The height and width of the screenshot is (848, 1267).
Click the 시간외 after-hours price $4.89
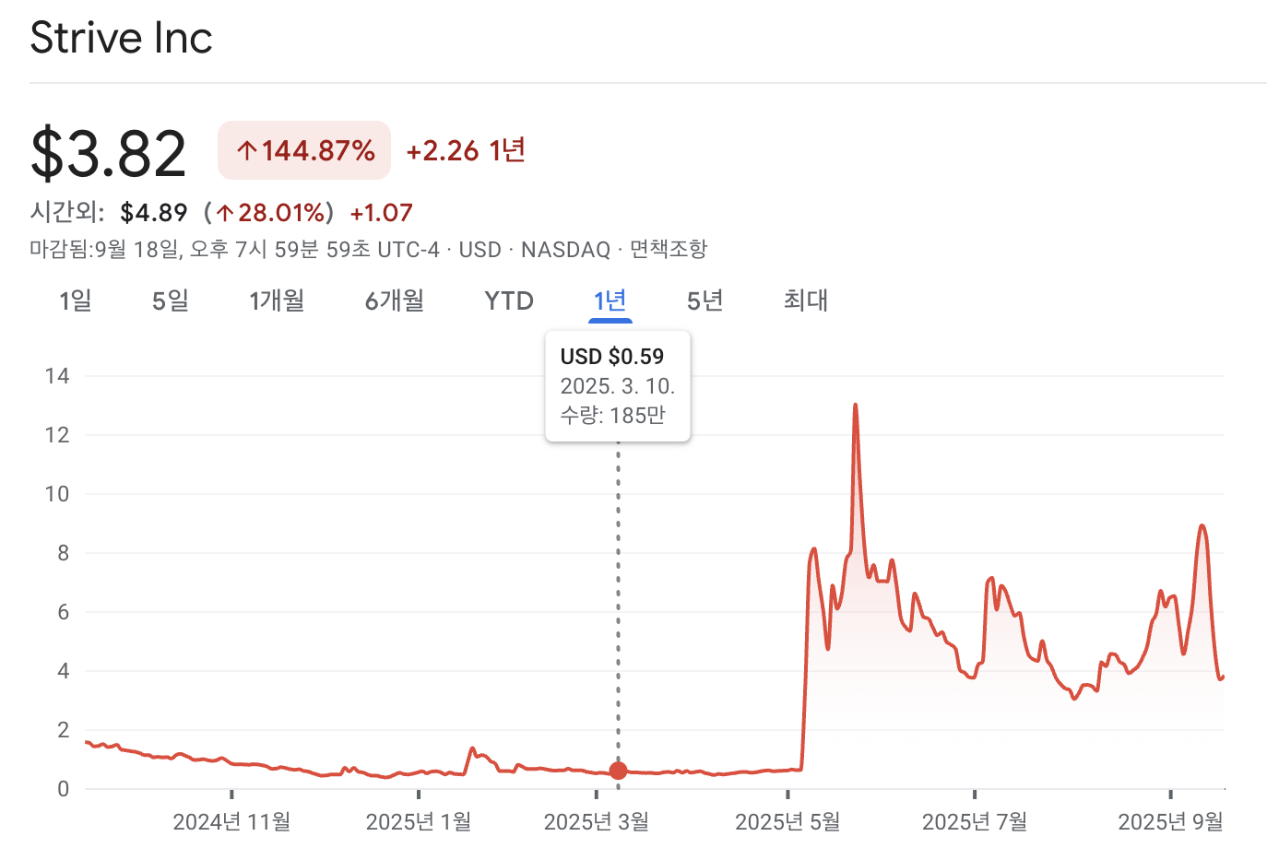(153, 212)
